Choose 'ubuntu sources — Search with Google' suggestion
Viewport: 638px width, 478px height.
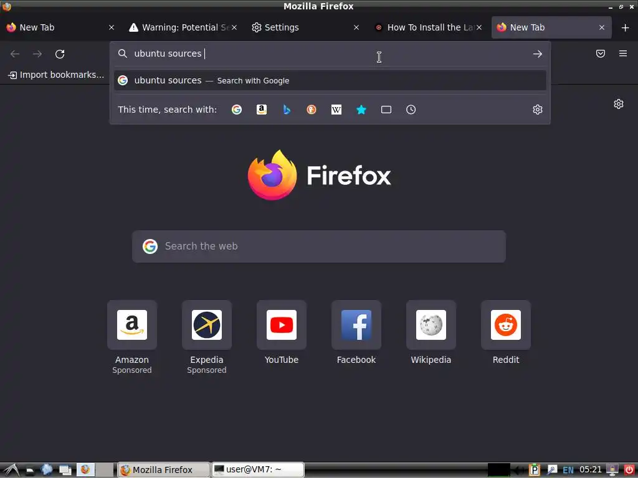[330, 80]
